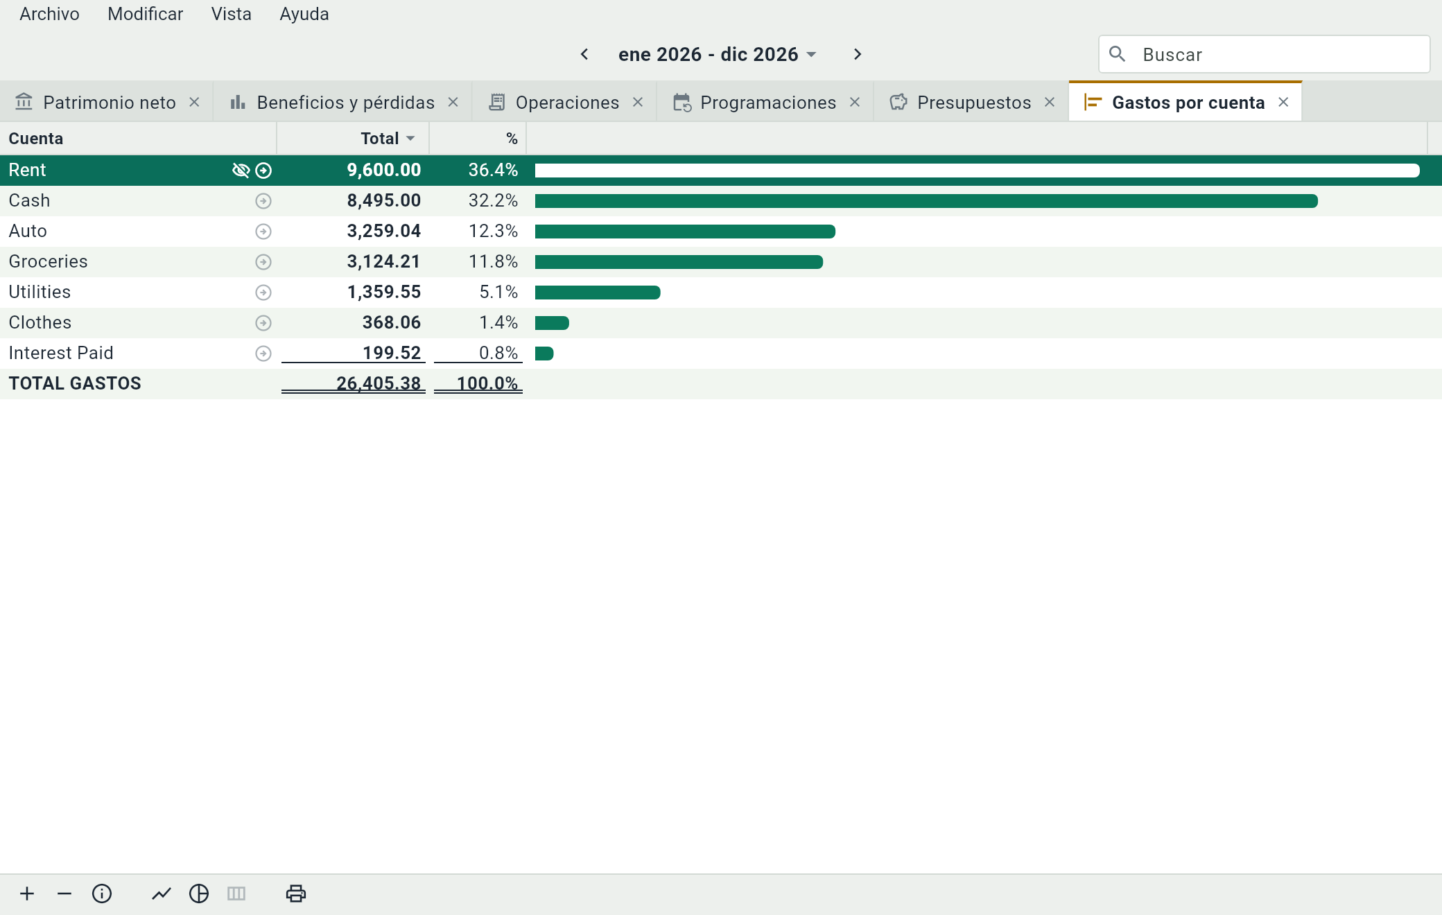Open the Archivo menu
Image resolution: width=1442 pixels, height=915 pixels.
click(x=49, y=14)
